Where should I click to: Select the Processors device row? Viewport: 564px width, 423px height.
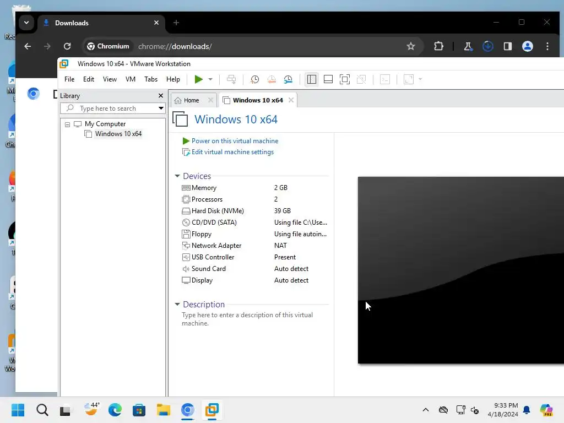coord(254,199)
